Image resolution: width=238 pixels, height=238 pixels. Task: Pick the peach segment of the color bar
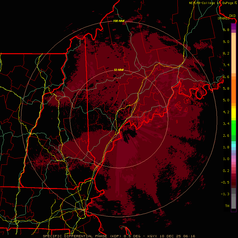pos(234,55)
